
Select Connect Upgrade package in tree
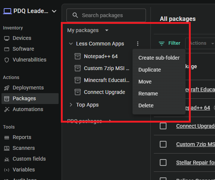[105, 92]
